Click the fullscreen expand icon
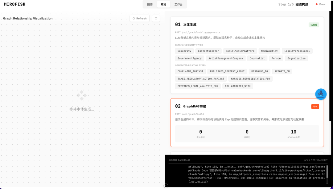The width and height of the screenshot is (333, 189). coord(156,18)
